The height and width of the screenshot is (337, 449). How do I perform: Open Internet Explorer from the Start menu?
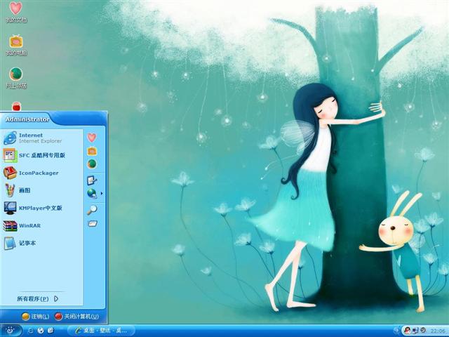[x=32, y=138]
